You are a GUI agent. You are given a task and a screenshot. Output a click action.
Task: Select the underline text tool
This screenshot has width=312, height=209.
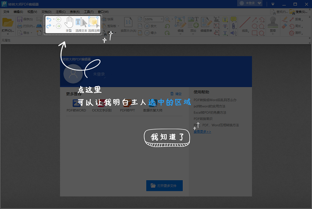point(225,33)
